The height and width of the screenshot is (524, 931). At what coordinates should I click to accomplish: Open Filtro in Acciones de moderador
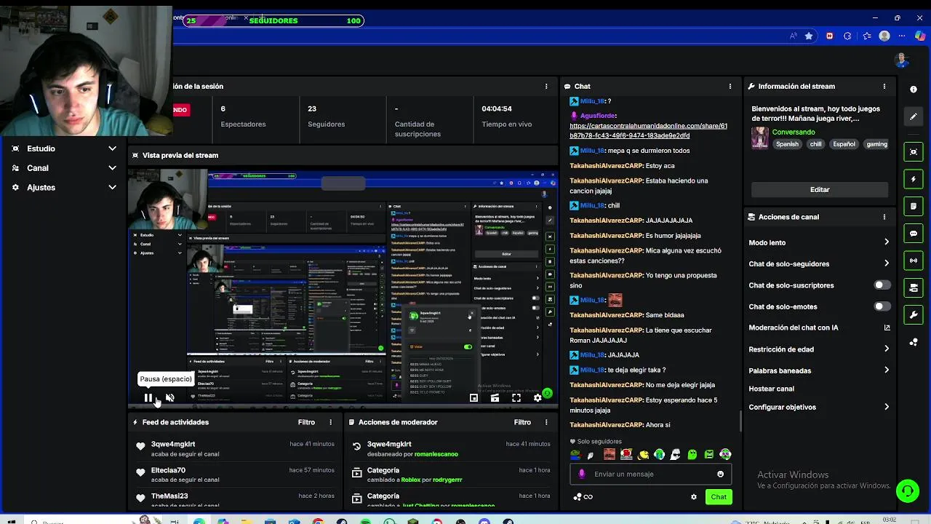tap(522, 422)
